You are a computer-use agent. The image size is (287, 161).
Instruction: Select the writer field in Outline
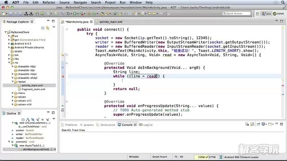(x=27, y=134)
